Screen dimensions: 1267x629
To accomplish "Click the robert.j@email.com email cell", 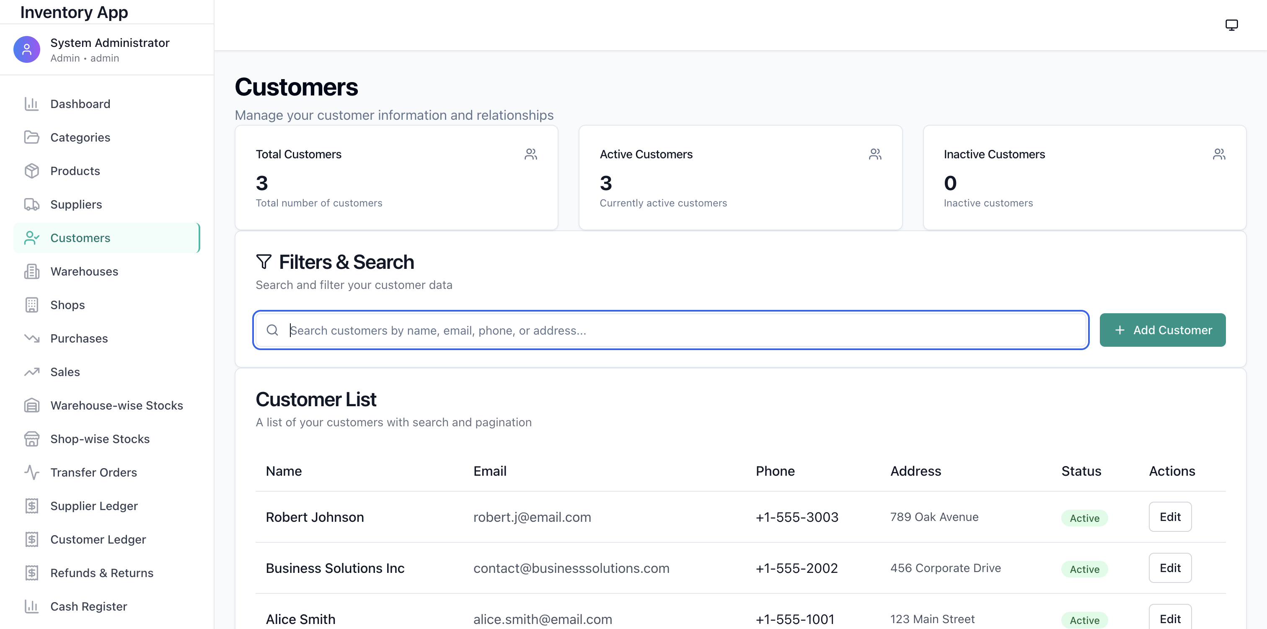I will pyautogui.click(x=532, y=517).
